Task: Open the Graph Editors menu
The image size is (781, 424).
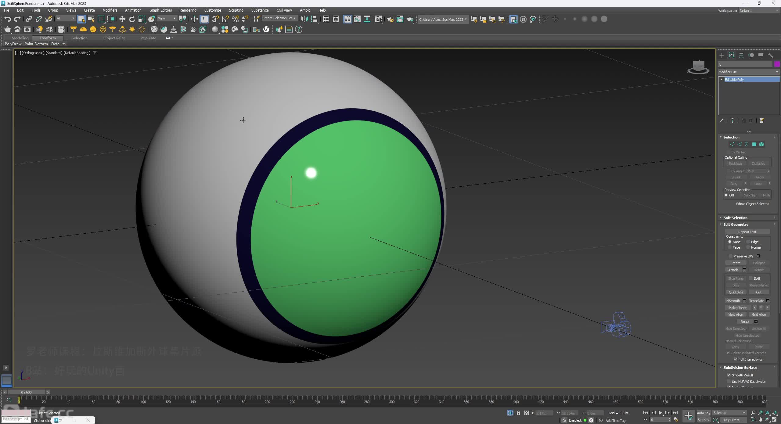Action: (x=160, y=10)
